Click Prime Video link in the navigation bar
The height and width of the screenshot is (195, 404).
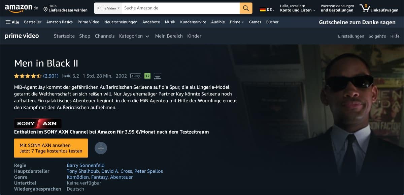89,22
